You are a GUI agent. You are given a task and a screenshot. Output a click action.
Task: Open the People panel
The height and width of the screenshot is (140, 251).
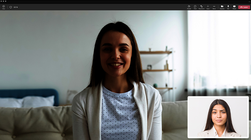[189, 7]
